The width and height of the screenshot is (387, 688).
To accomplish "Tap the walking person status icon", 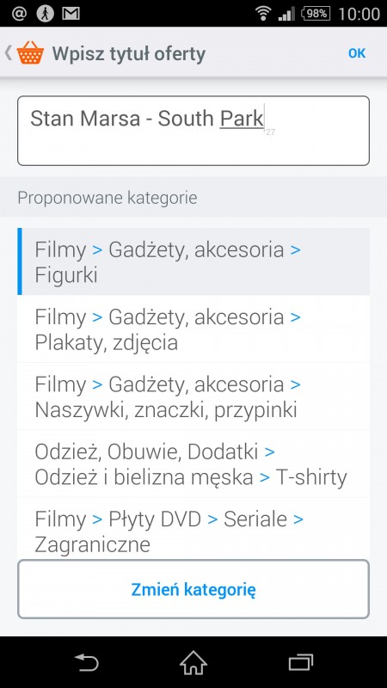I will pos(45,14).
